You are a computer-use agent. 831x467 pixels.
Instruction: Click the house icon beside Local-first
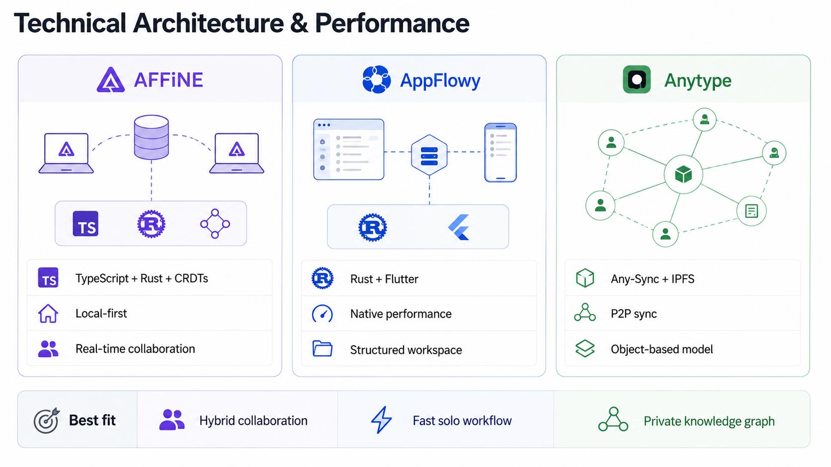point(48,314)
